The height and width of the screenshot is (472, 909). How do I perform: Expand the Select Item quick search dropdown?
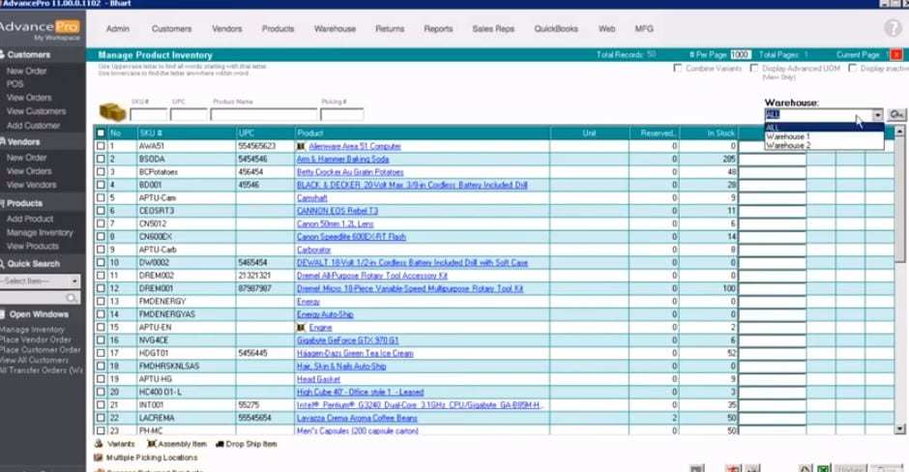74,280
